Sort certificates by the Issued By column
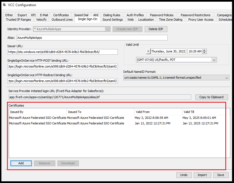The width and height of the screenshot is (234, 183). (38, 112)
